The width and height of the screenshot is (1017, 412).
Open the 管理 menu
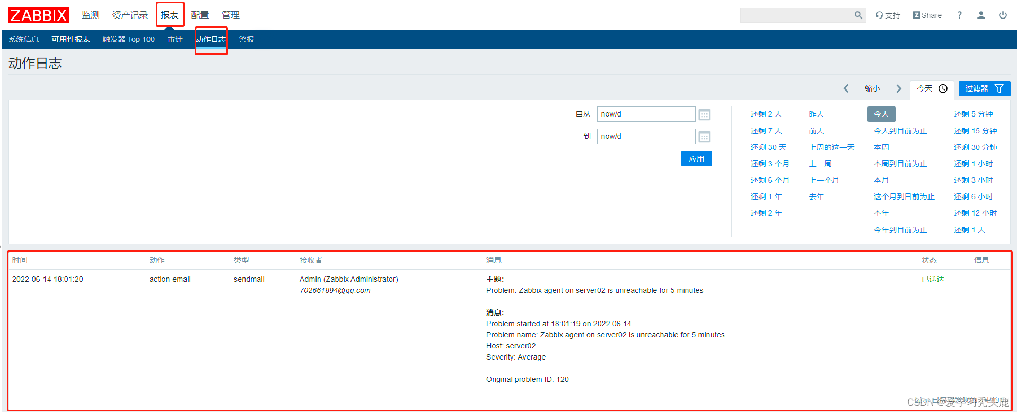231,15
